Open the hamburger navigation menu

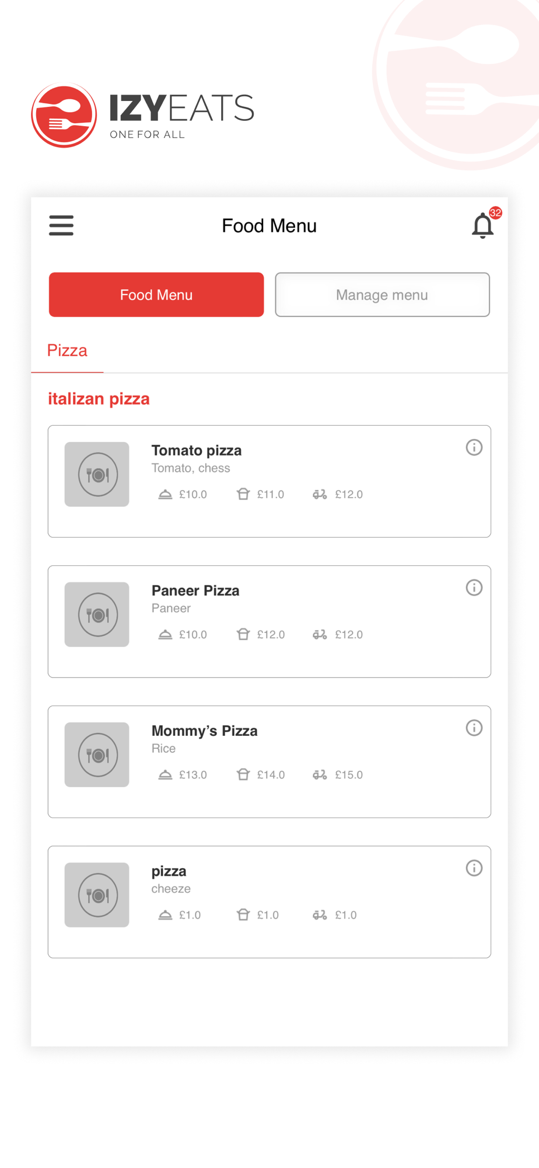click(61, 225)
